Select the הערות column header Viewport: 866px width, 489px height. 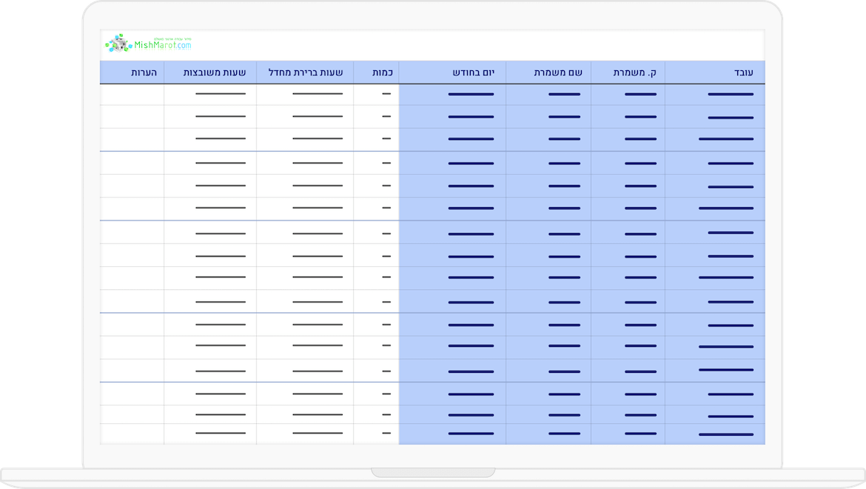(x=143, y=72)
